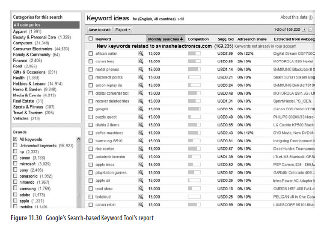This screenshot has height=225, width=324.
Task: Check the canon lens keyword checkbox
Action: pos(90,61)
